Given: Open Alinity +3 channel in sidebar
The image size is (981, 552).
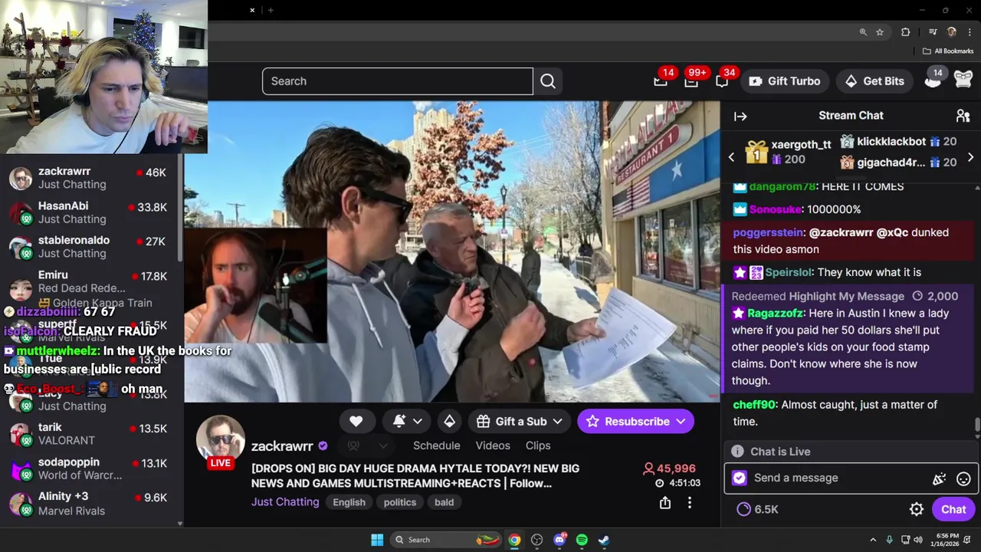Looking at the screenshot, I should [91, 503].
